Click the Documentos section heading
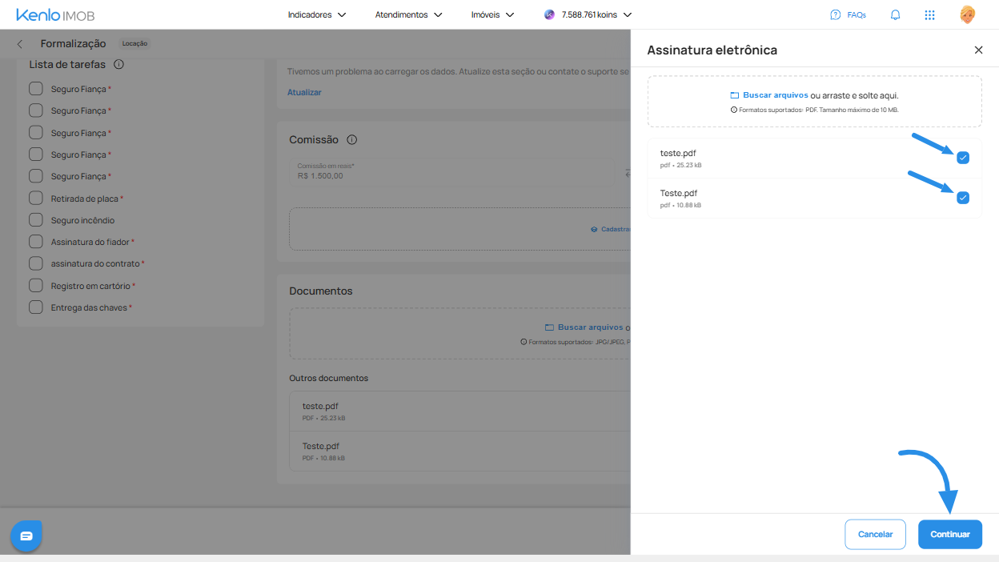 tap(320, 291)
